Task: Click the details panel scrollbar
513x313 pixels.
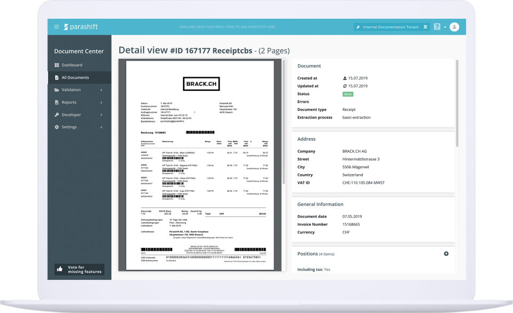Action: pos(457,103)
